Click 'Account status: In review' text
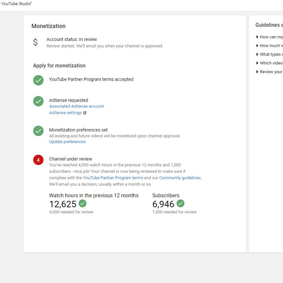The image size is (283, 283). (72, 39)
